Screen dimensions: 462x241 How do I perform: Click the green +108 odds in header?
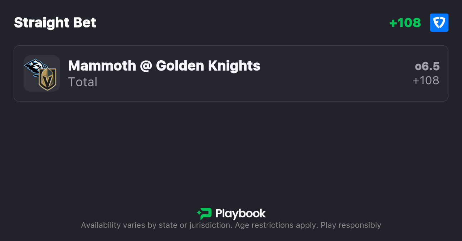pos(405,23)
